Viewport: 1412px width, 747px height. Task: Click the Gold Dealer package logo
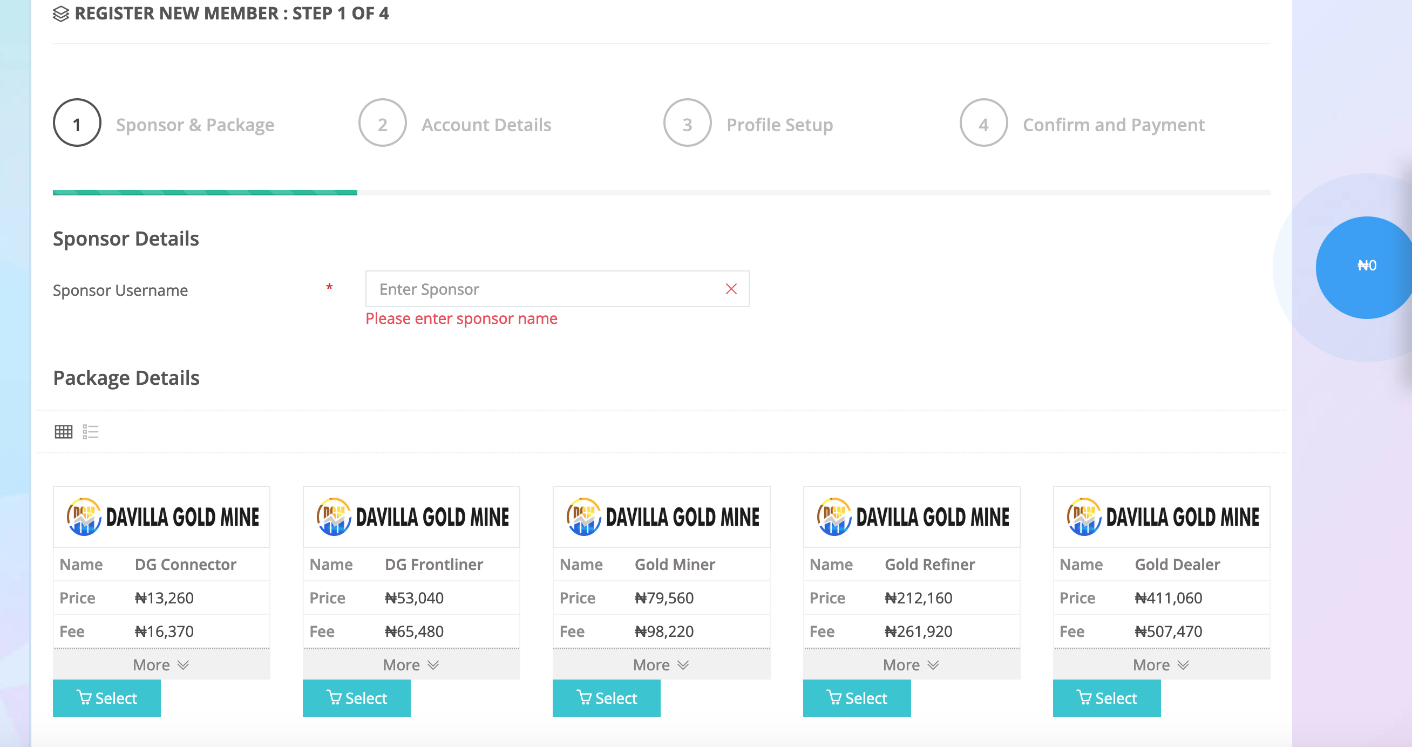pyautogui.click(x=1162, y=517)
